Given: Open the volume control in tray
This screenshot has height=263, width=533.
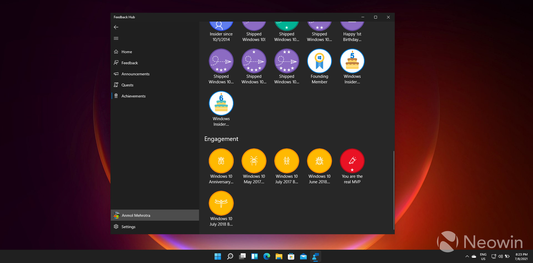Looking at the screenshot, I should tap(501, 257).
